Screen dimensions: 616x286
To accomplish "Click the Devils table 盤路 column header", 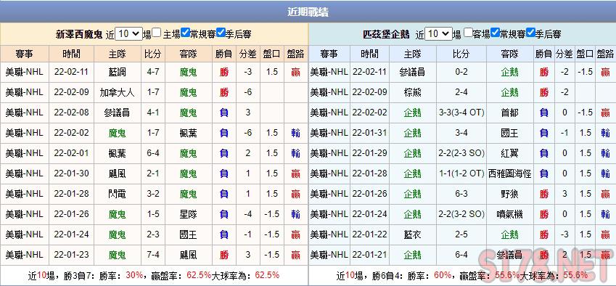I will coord(295,54).
